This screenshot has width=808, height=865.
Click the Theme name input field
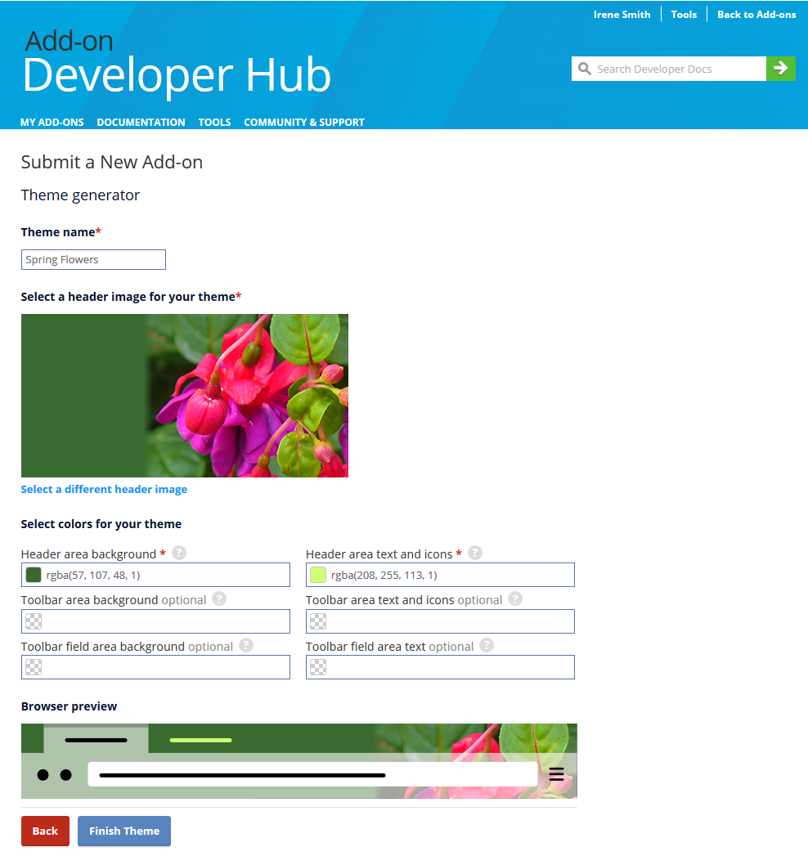coord(93,259)
